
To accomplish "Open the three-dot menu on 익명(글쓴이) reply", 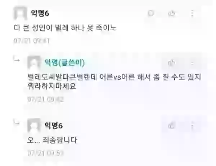I will pyautogui.click(x=192, y=63).
